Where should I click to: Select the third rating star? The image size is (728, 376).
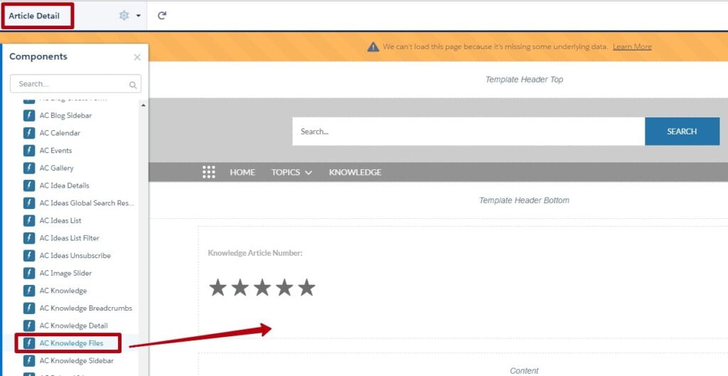[x=262, y=288]
